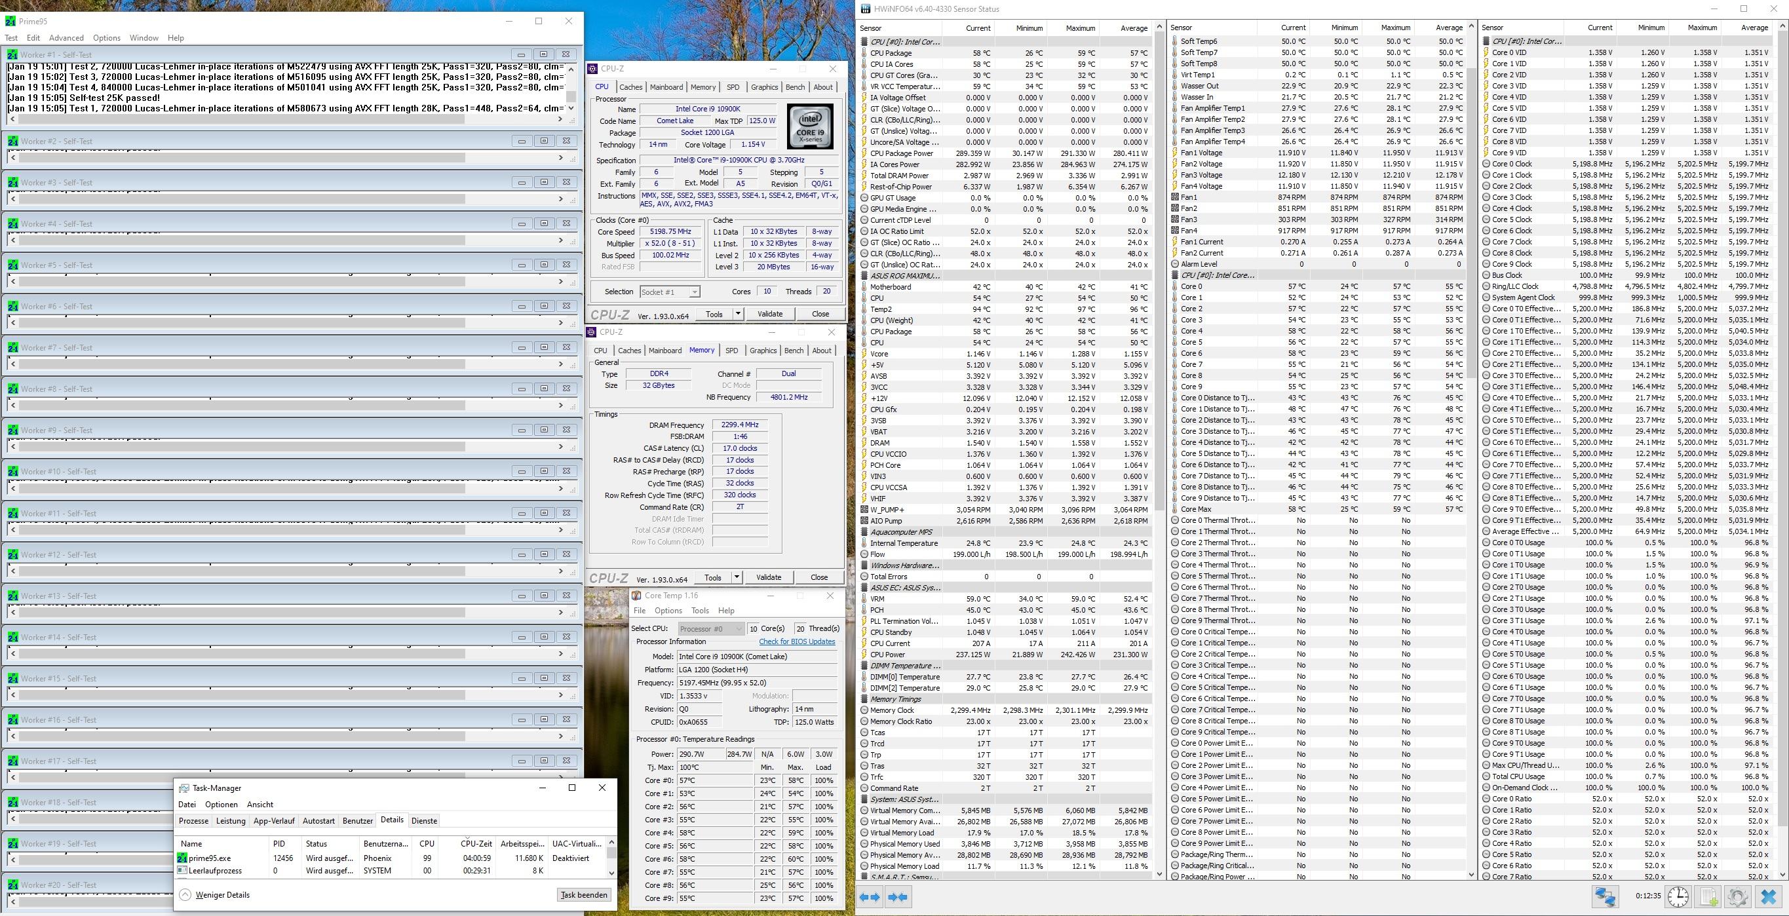Click W_PUMP+ sensor fan icon

point(864,510)
